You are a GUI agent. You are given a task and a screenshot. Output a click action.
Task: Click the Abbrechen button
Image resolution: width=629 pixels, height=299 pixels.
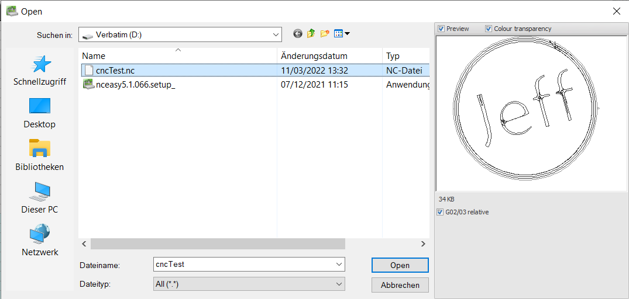click(x=400, y=285)
